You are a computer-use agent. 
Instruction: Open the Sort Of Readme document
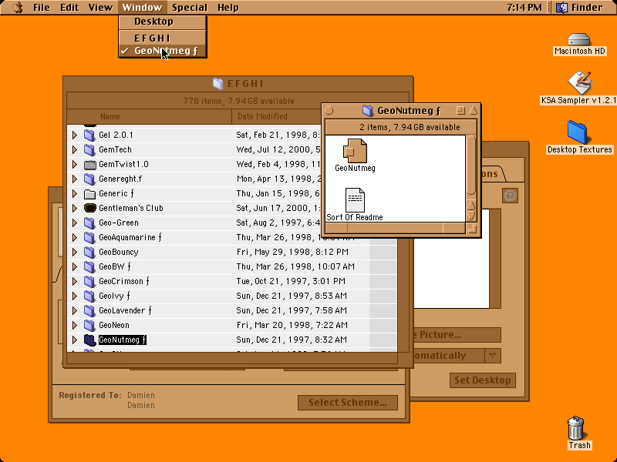coord(355,200)
